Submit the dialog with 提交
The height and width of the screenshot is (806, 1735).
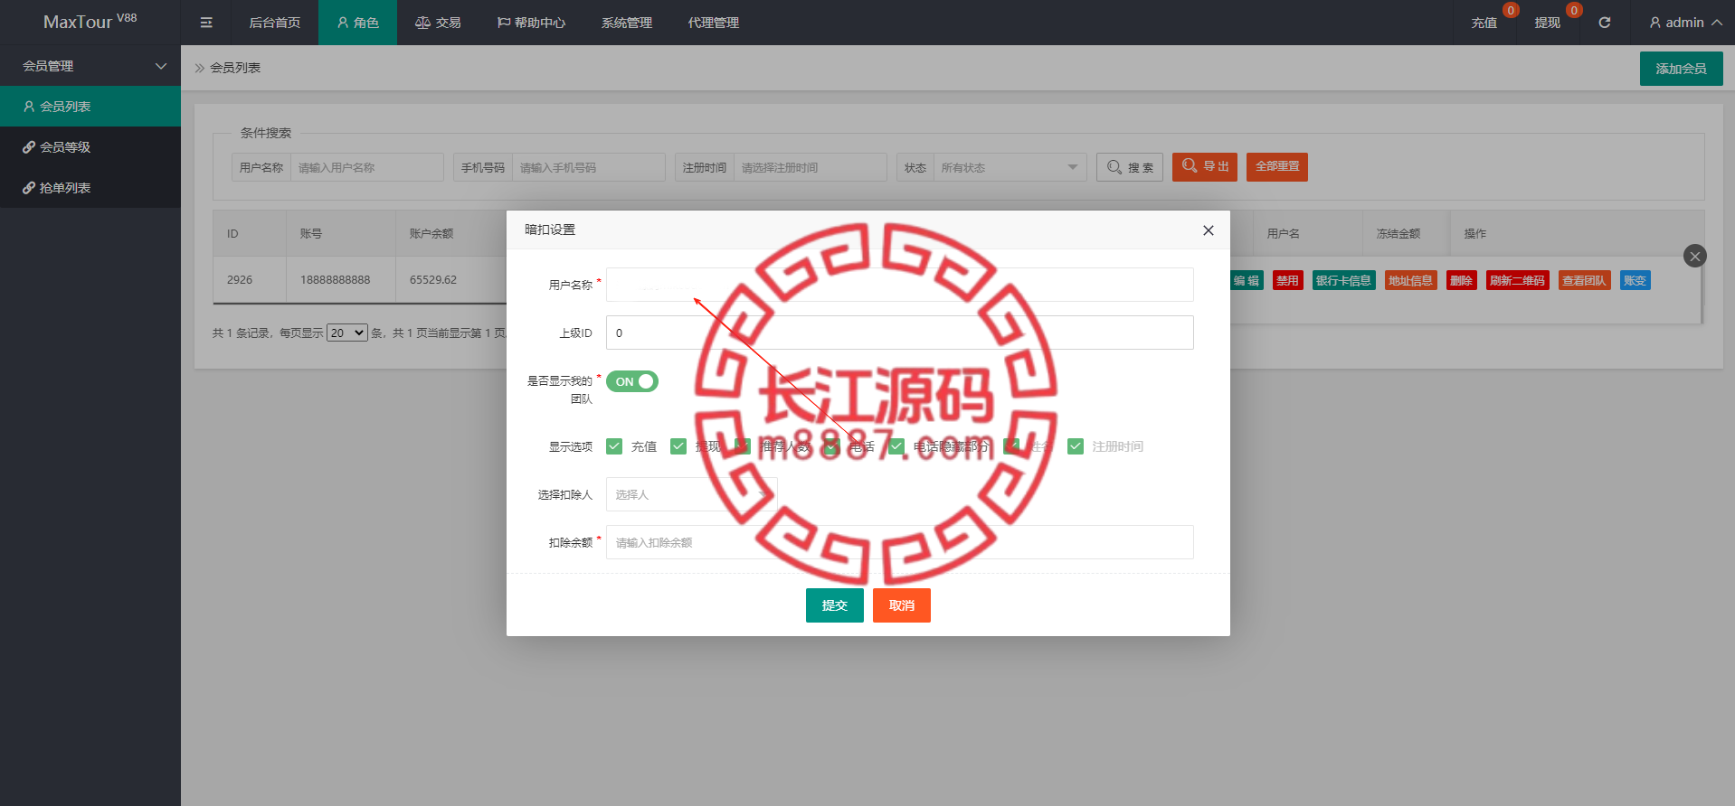(x=835, y=605)
